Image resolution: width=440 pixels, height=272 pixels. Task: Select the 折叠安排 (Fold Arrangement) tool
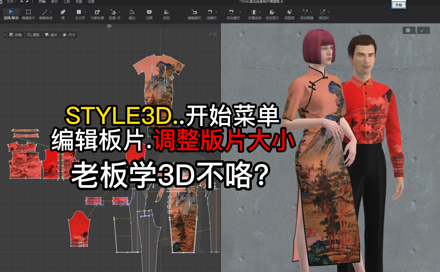click(255, 14)
